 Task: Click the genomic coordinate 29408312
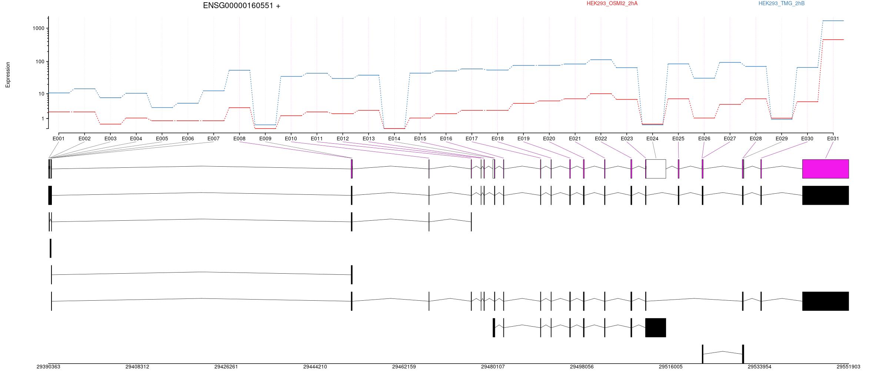click(137, 367)
